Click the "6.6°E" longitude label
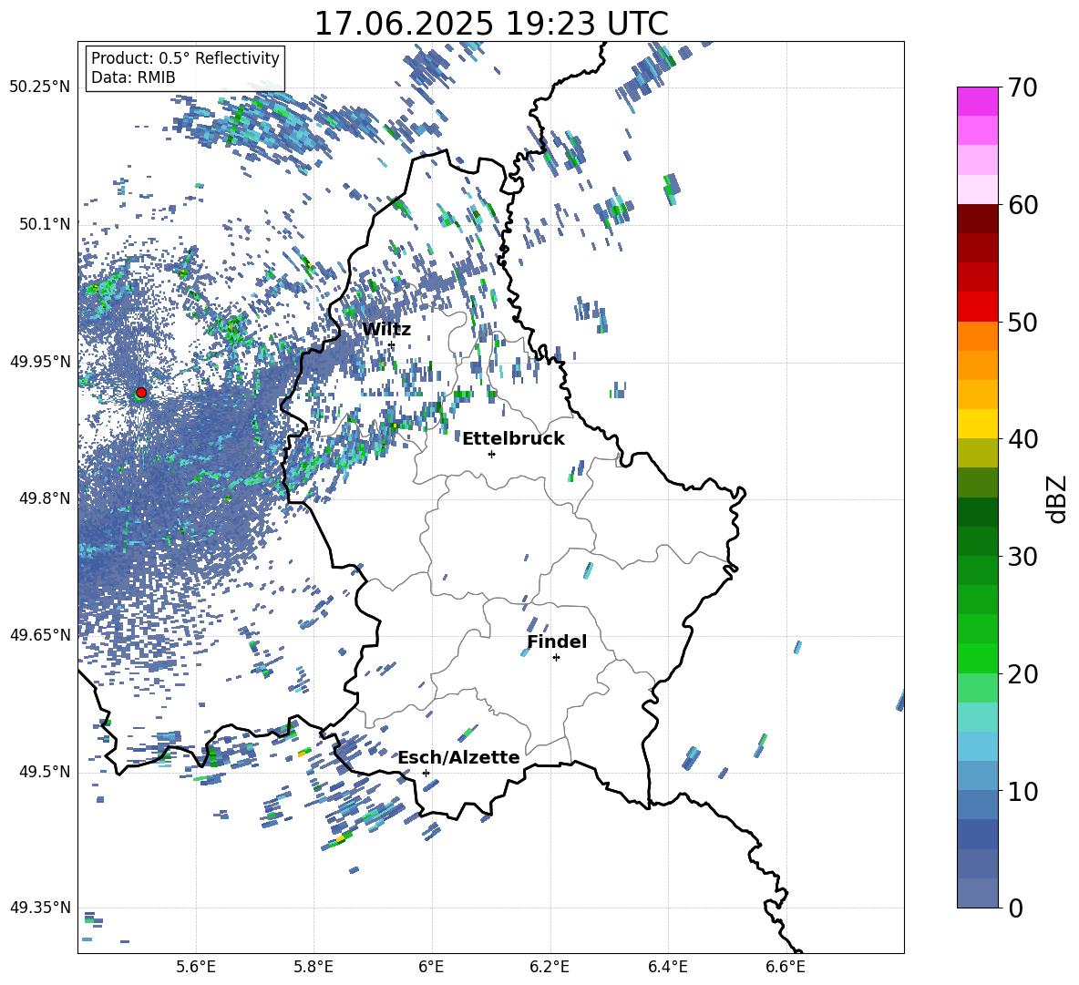 click(x=786, y=967)
